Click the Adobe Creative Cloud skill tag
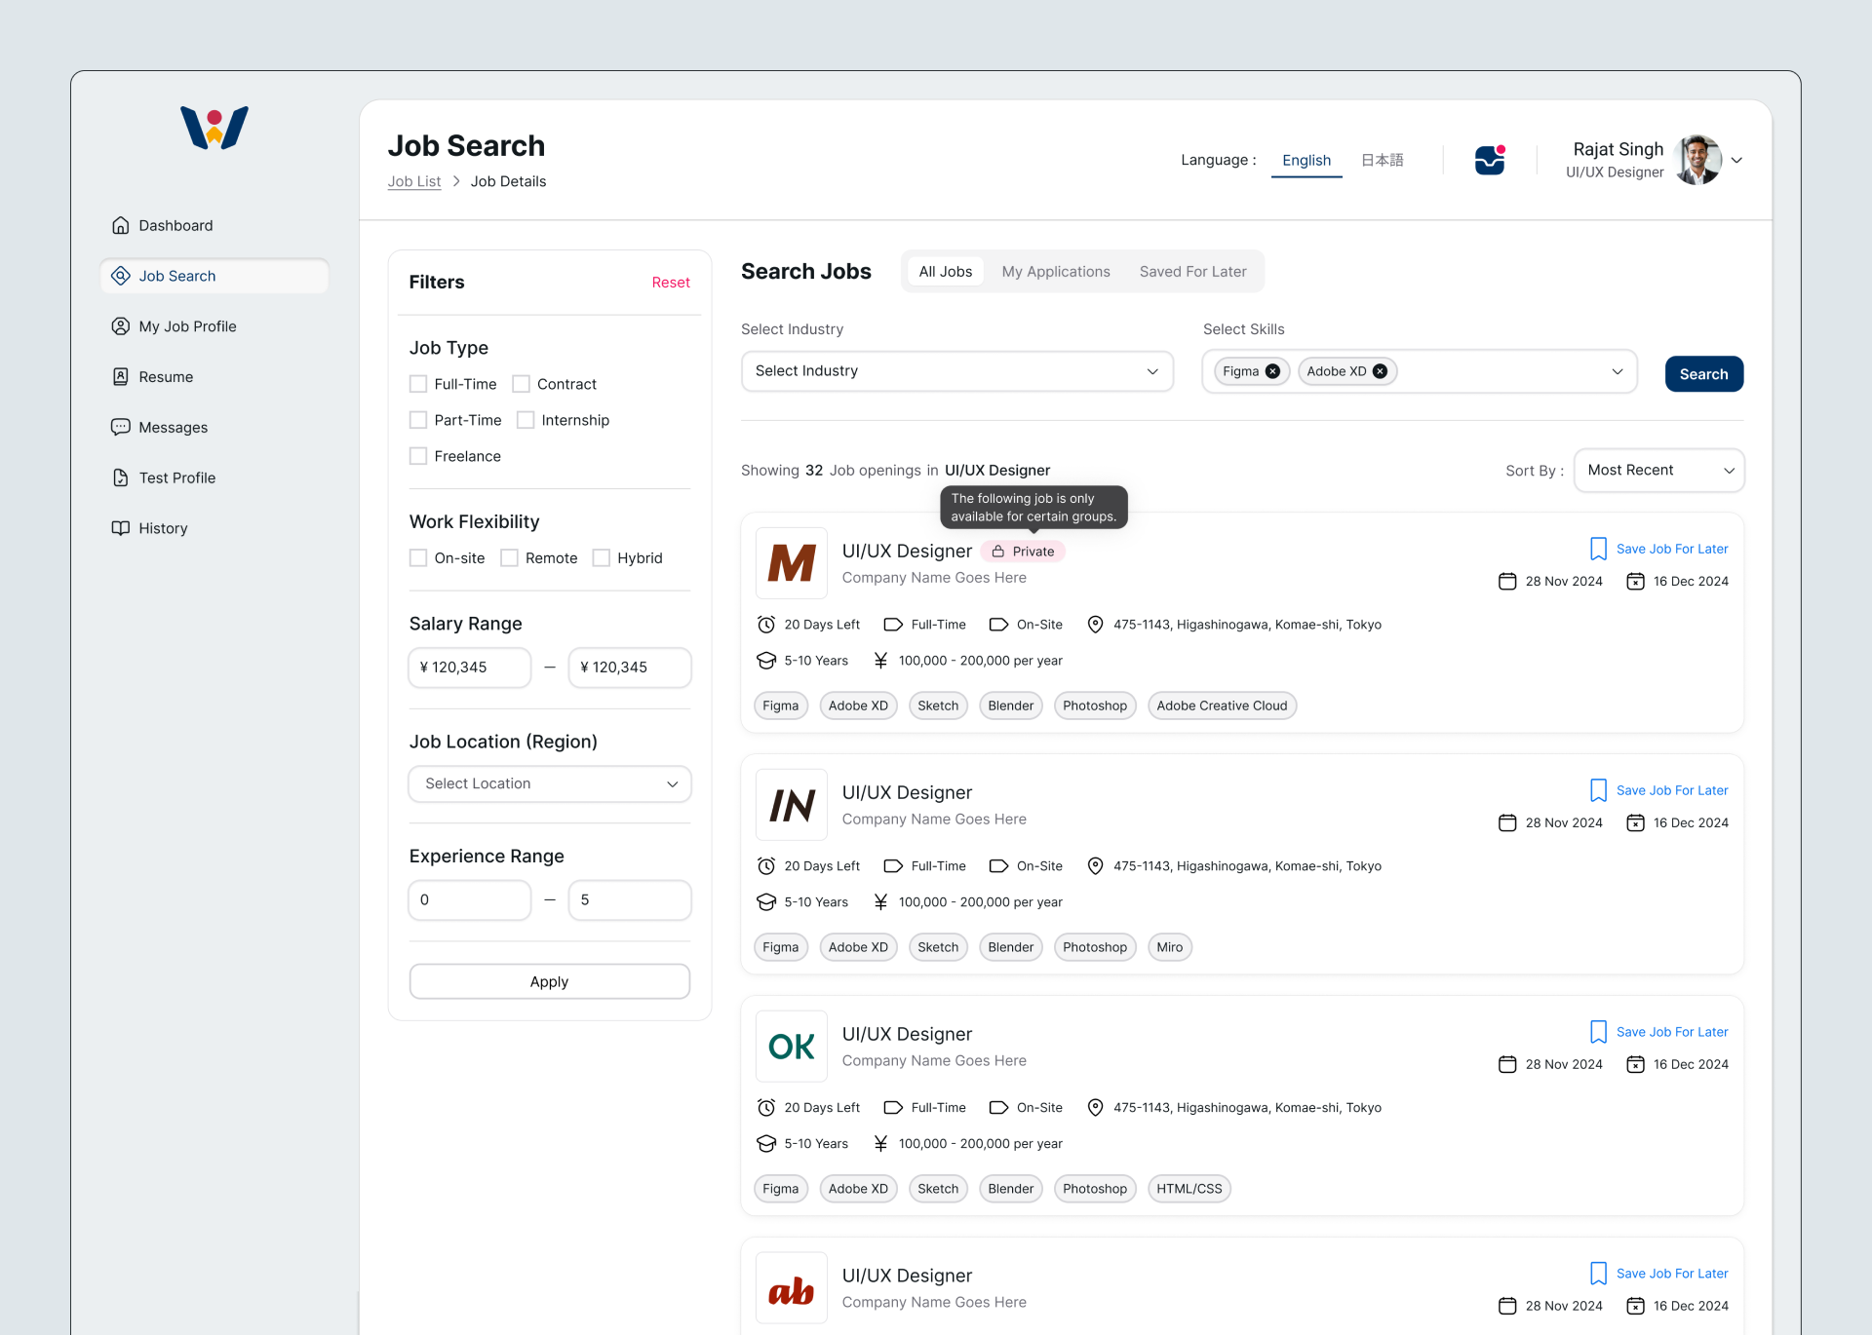 [1222, 706]
